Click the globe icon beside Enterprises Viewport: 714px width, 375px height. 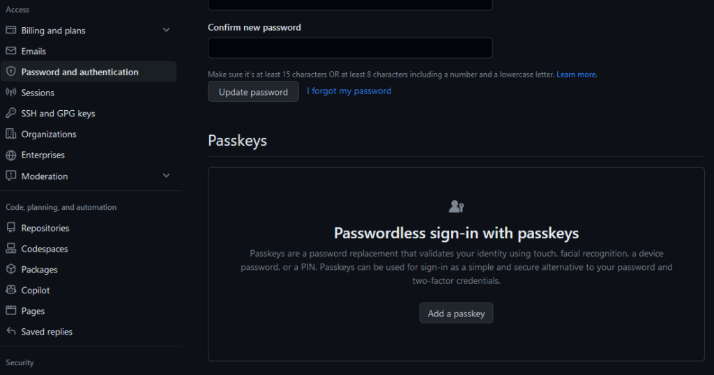tap(11, 155)
